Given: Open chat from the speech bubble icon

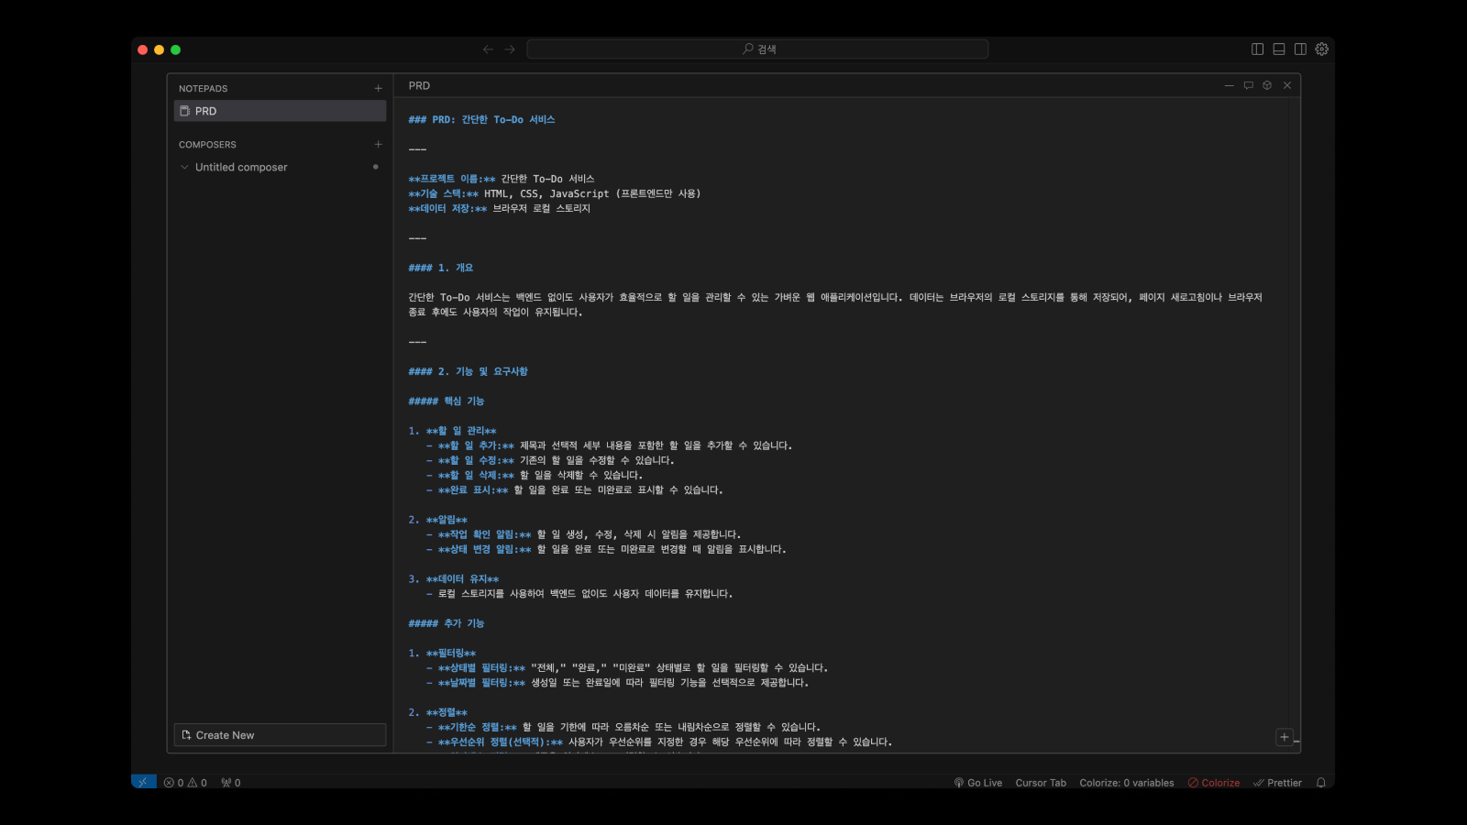Looking at the screenshot, I should pos(1248,85).
